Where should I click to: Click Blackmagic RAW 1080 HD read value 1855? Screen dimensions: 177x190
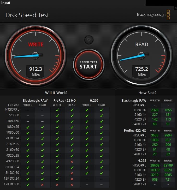168,110
